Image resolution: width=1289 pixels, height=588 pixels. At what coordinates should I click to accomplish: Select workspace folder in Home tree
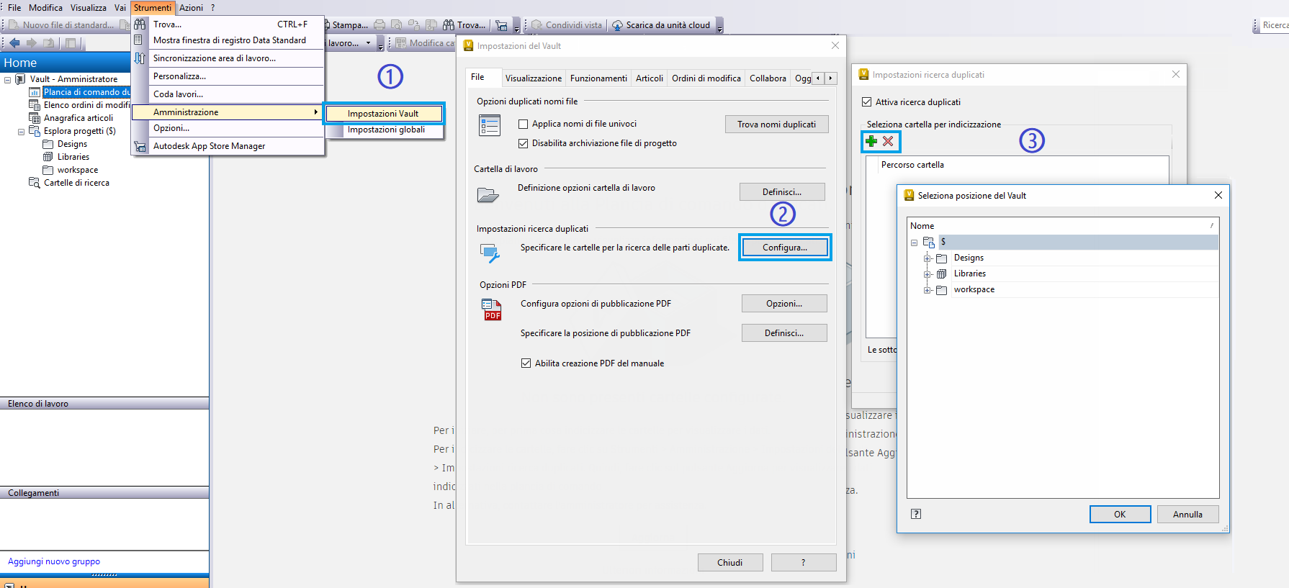[x=78, y=170]
